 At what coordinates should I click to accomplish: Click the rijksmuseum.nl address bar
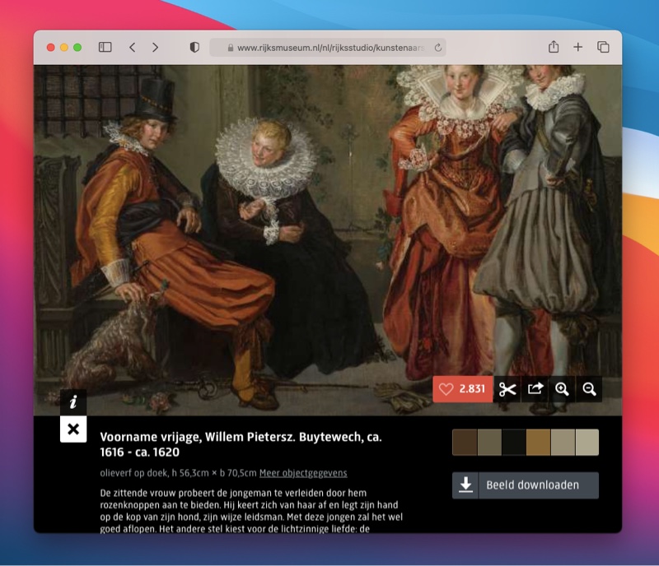[x=328, y=48]
